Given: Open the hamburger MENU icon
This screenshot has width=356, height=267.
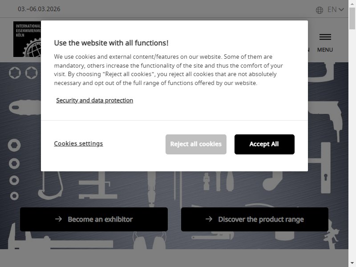Looking at the screenshot, I should 325,37.
